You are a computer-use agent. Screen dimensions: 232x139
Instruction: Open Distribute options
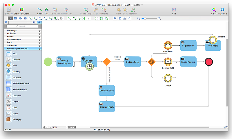point(104,11)
